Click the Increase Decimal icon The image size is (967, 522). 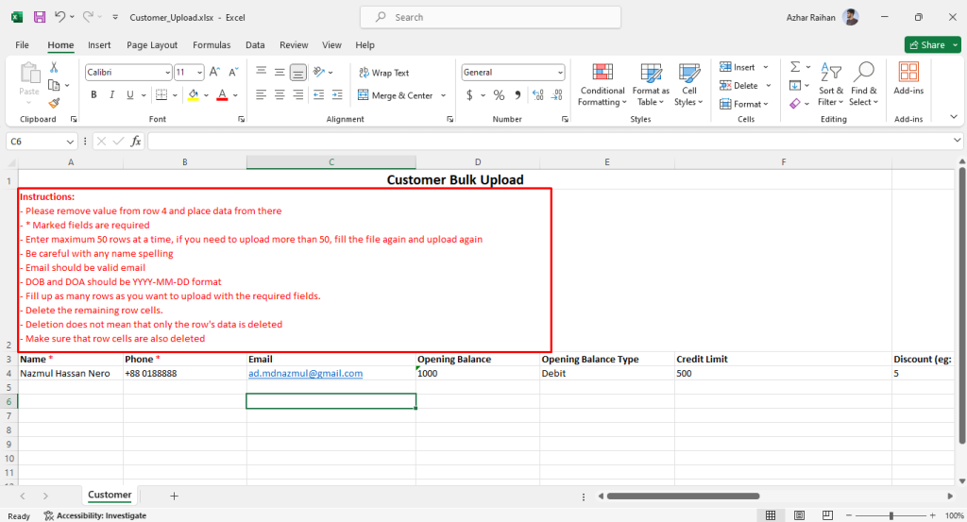537,95
